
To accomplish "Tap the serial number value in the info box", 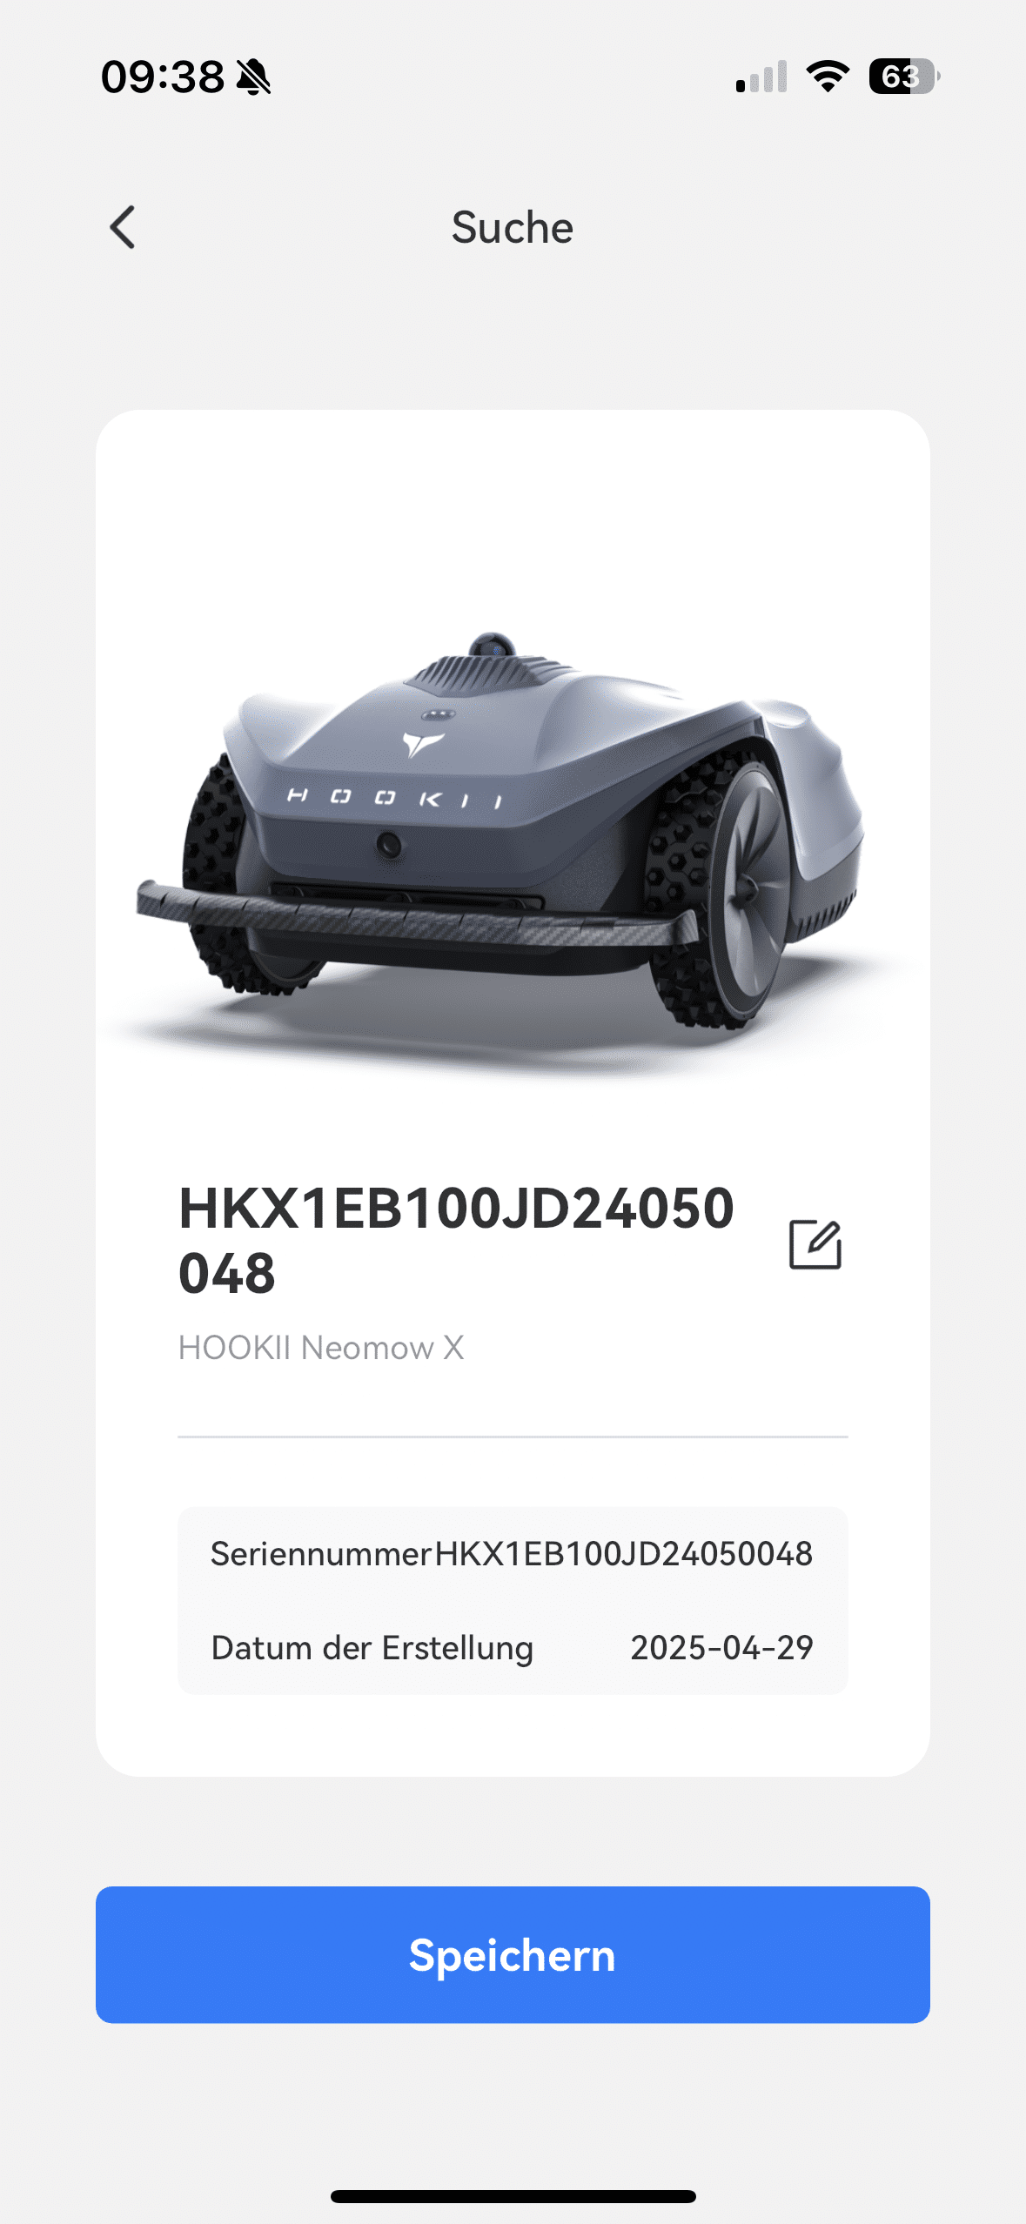I will tap(623, 1554).
